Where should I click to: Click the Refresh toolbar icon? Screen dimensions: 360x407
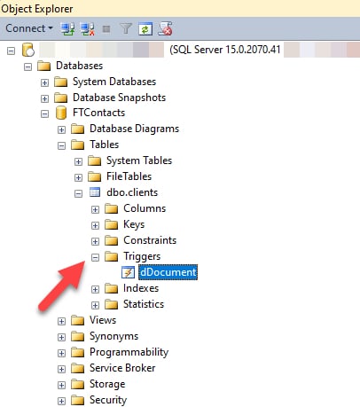[145, 28]
